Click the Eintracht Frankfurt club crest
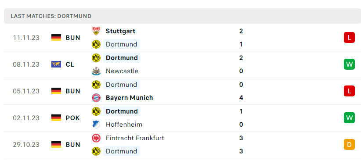Image resolution: width=361 pixels, height=160 pixels. [96, 138]
